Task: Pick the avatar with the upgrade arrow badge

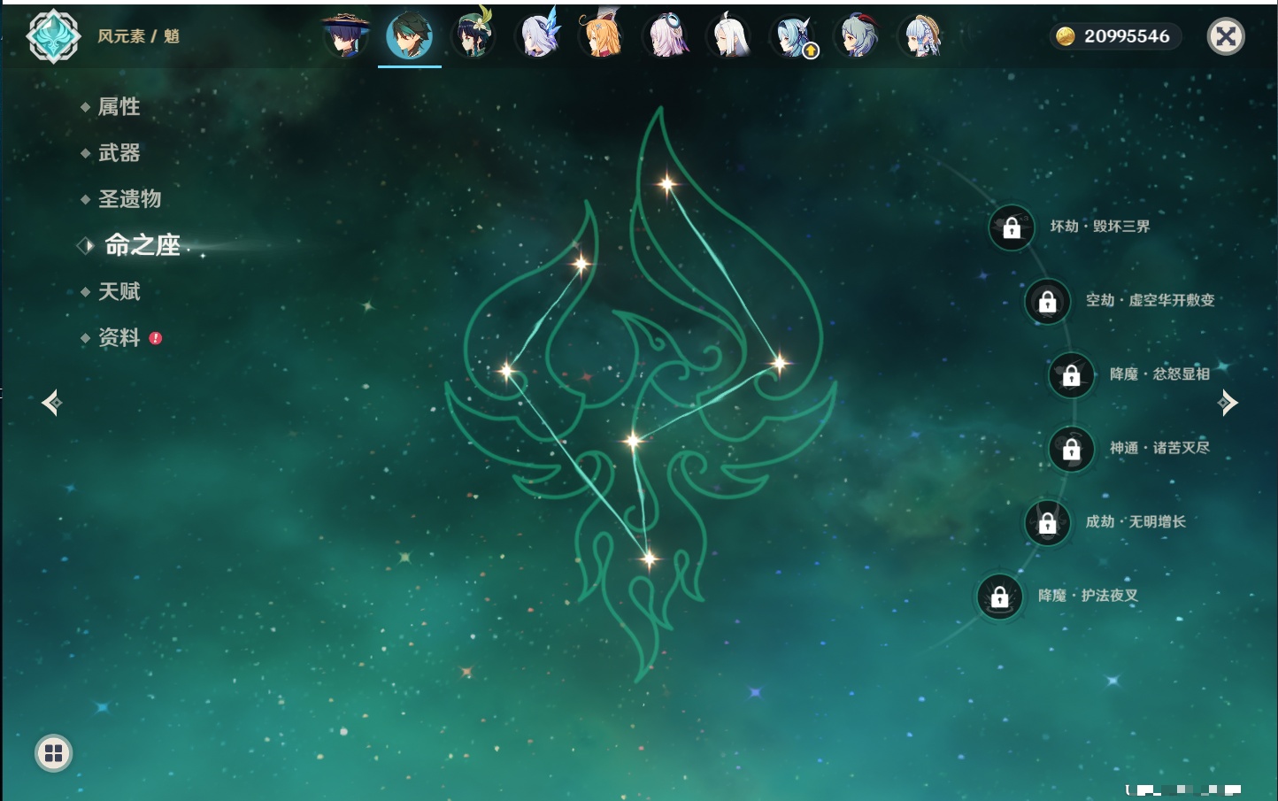Action: 794,37
